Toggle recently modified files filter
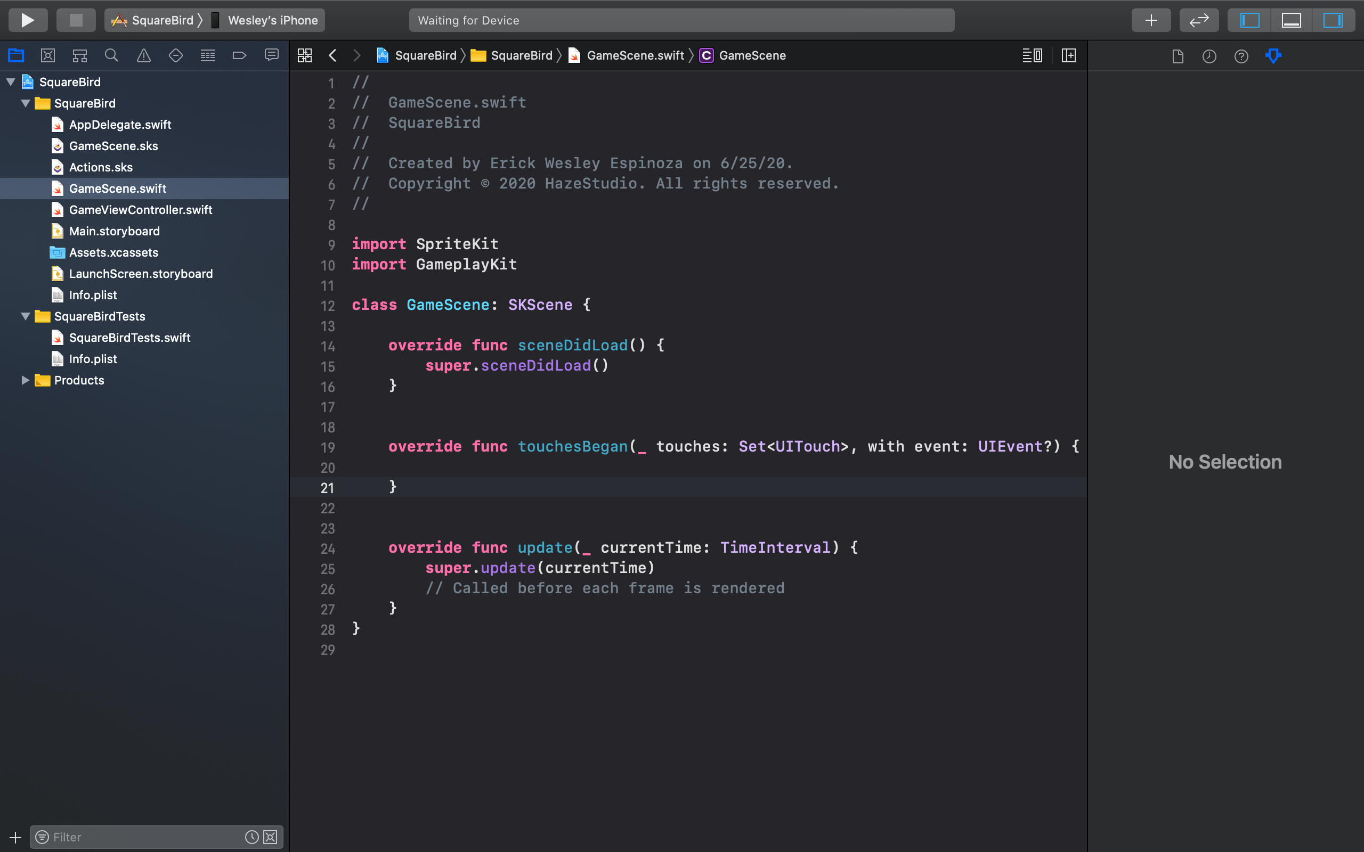Viewport: 1364px width, 852px height. (x=251, y=837)
